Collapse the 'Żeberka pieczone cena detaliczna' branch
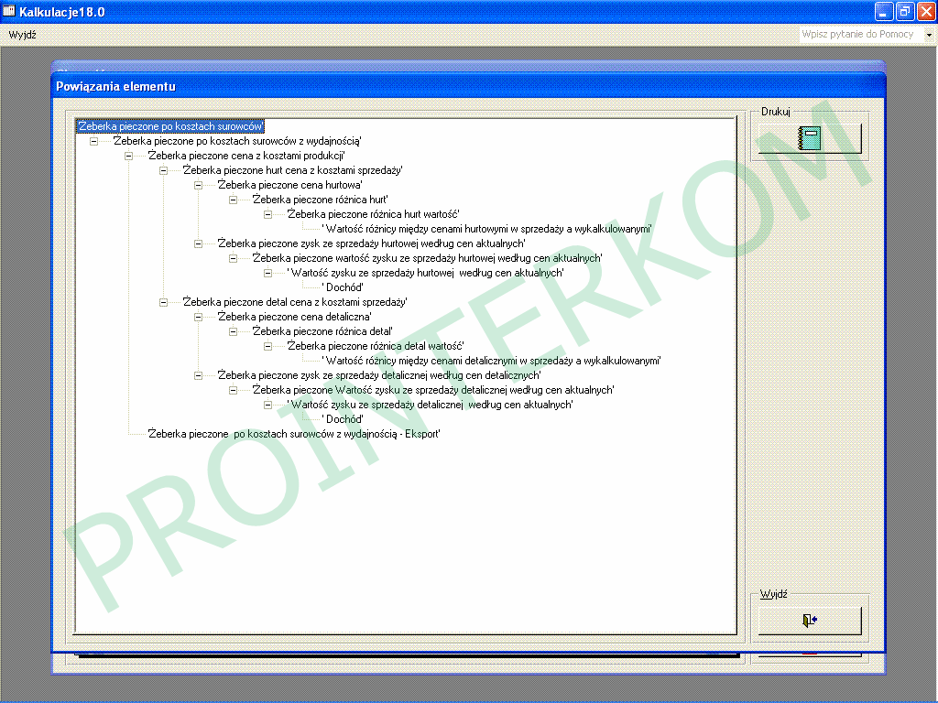938x703 pixels. click(198, 317)
